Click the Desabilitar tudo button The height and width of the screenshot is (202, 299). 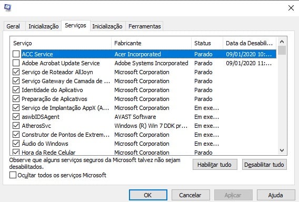(x=264, y=165)
